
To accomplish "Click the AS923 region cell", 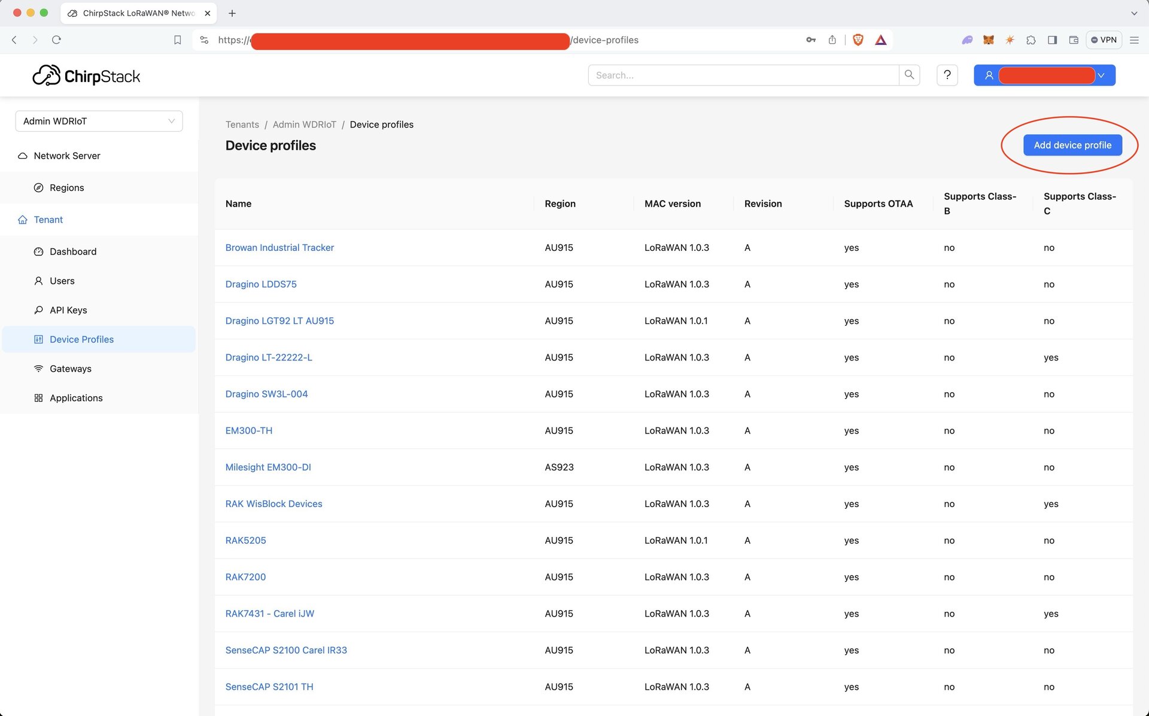I will point(559,467).
